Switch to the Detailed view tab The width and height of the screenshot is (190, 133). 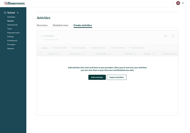coord(60,25)
